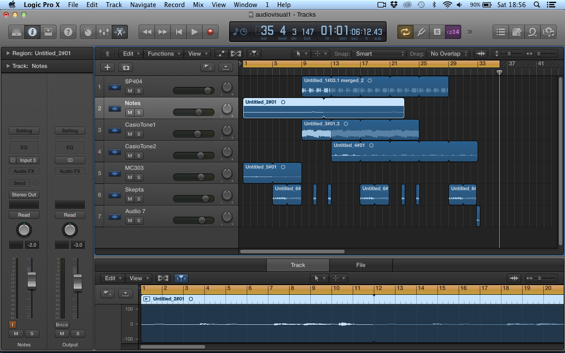The image size is (565, 353).
Task: Toggle automation view icon in Tracks
Action: pyautogui.click(x=222, y=54)
